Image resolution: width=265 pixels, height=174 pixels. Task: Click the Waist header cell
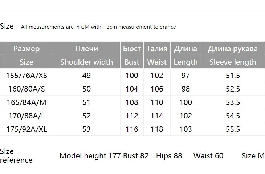pos(157,62)
